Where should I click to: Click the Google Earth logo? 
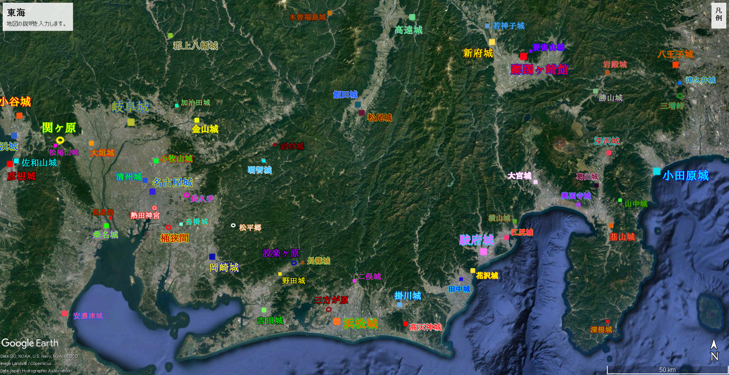(x=30, y=343)
